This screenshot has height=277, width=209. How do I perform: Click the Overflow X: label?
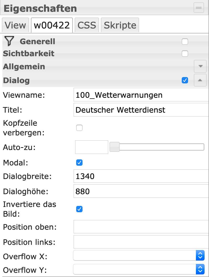(x=25, y=256)
